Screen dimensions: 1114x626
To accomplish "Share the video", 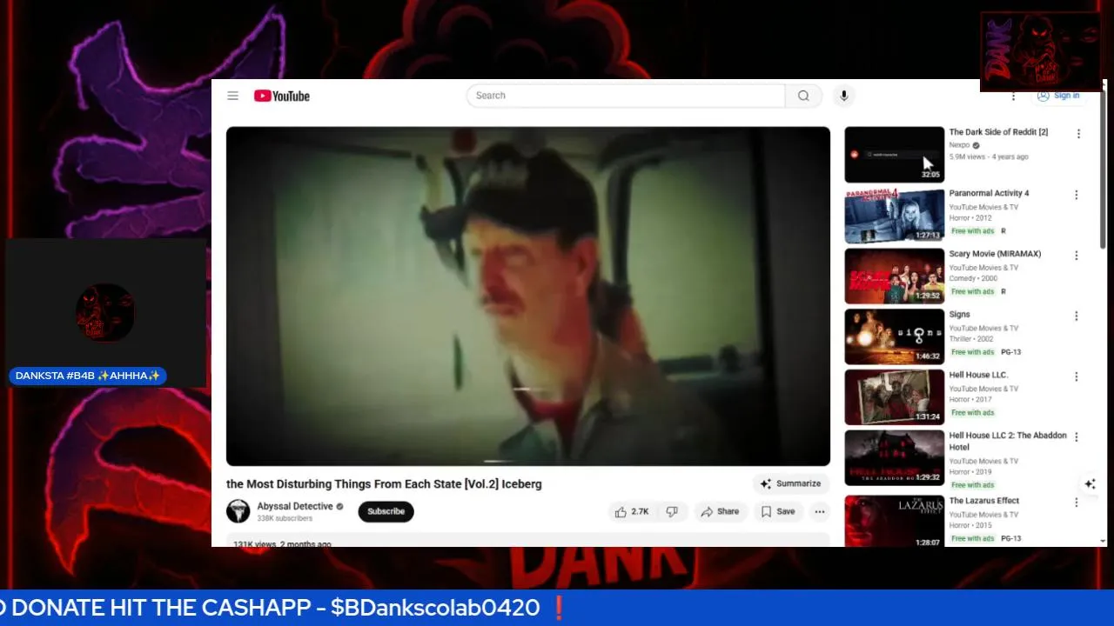I will (x=720, y=511).
